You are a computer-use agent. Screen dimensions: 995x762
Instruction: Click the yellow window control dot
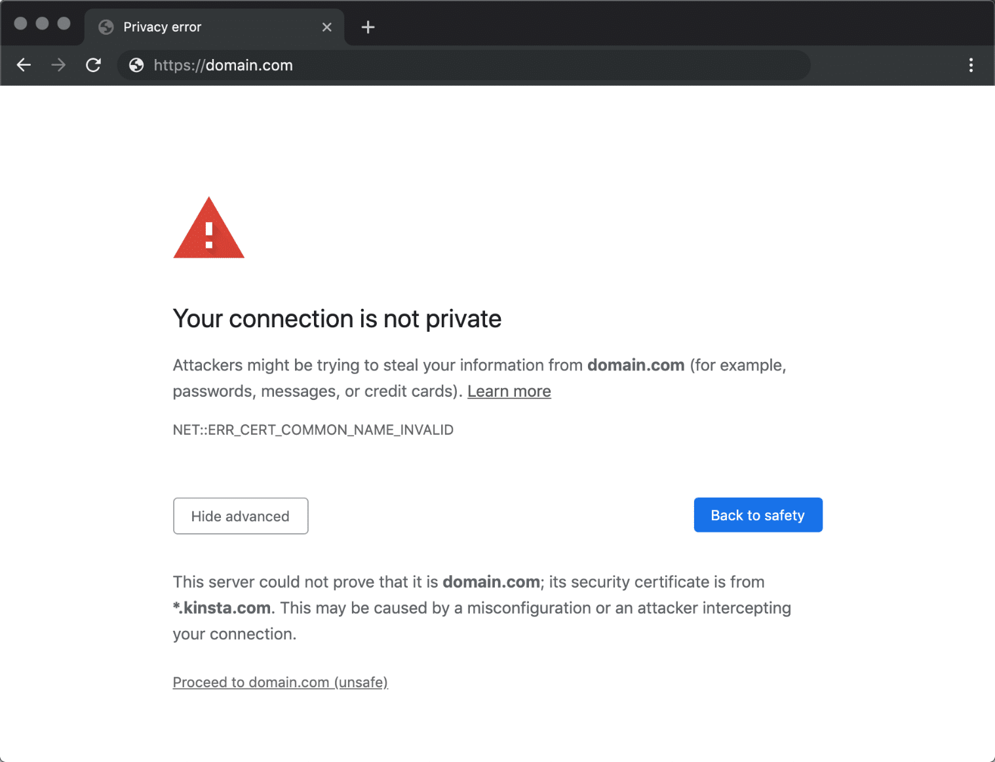pos(43,23)
